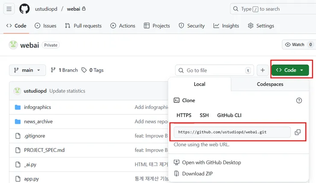316x183 pixels.
Task: Click the PROJECT_SPEC.md row commit message
Action: pyautogui.click(x=151, y=150)
